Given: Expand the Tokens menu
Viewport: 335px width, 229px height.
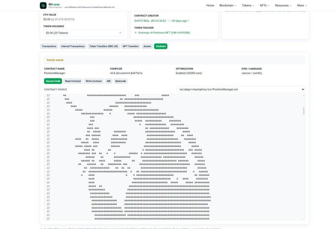Looking at the screenshot, I should click(x=248, y=5).
